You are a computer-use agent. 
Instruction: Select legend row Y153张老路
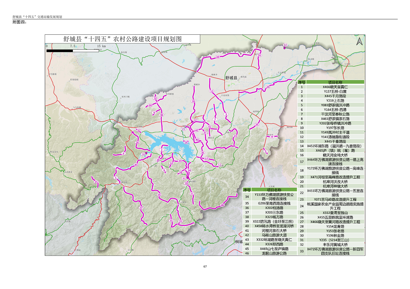point(331,231)
